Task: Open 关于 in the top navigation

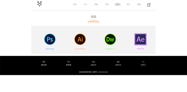Action: 86,4
